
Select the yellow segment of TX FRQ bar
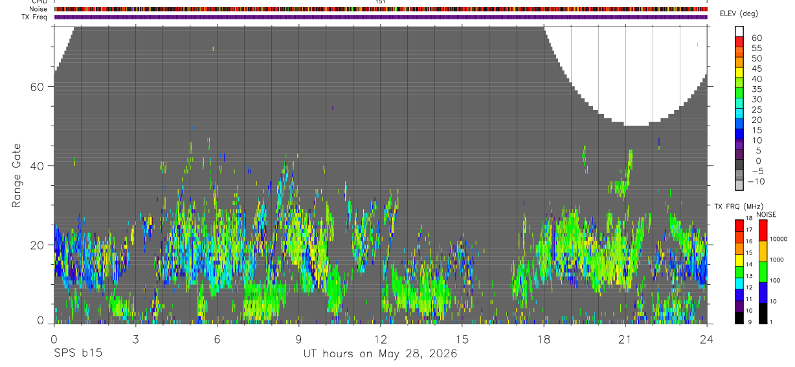click(x=739, y=260)
